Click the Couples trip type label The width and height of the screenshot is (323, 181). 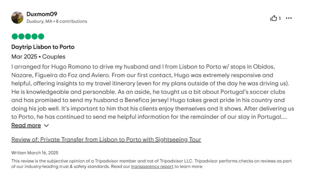coord(53,57)
